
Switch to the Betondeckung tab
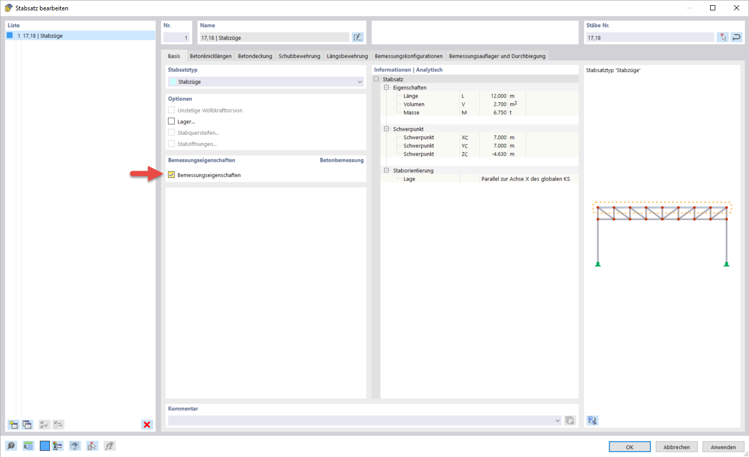255,56
